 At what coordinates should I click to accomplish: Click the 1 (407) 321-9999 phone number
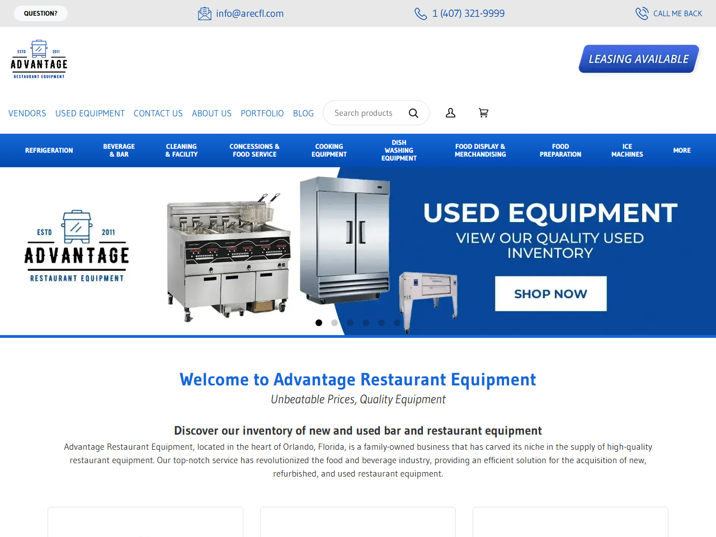point(468,13)
